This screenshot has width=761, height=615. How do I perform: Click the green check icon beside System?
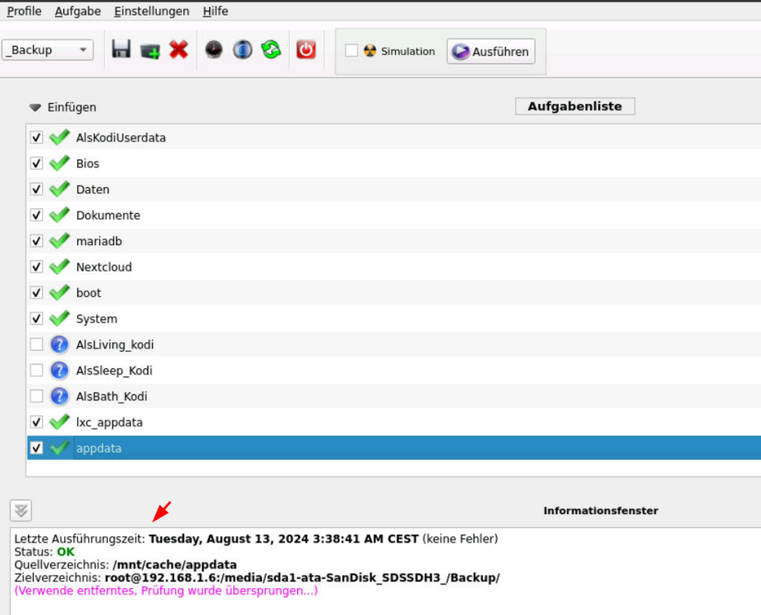click(59, 318)
